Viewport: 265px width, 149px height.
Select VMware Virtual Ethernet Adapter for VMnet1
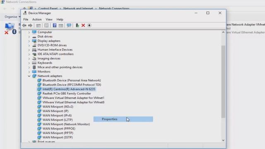pos(73,98)
